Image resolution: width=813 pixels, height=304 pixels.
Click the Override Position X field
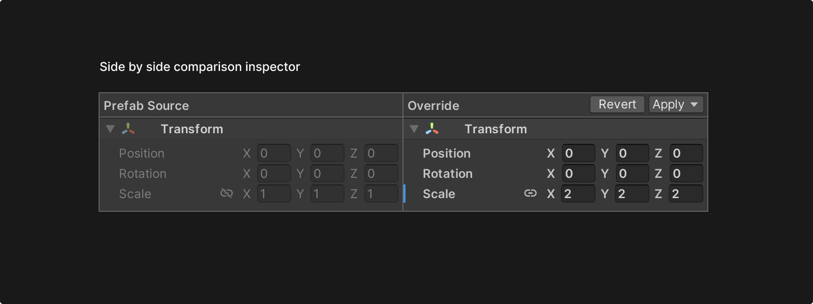tap(578, 154)
